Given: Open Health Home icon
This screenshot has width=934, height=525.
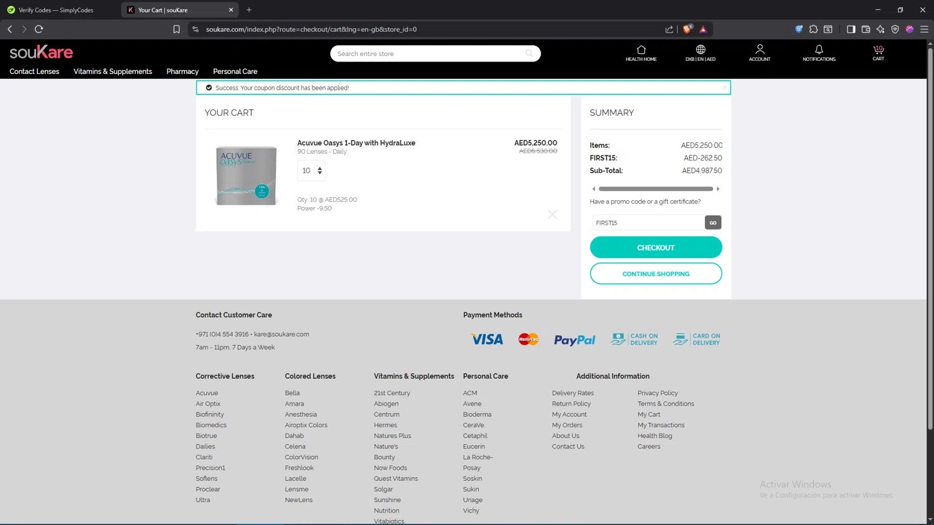Looking at the screenshot, I should point(641,53).
